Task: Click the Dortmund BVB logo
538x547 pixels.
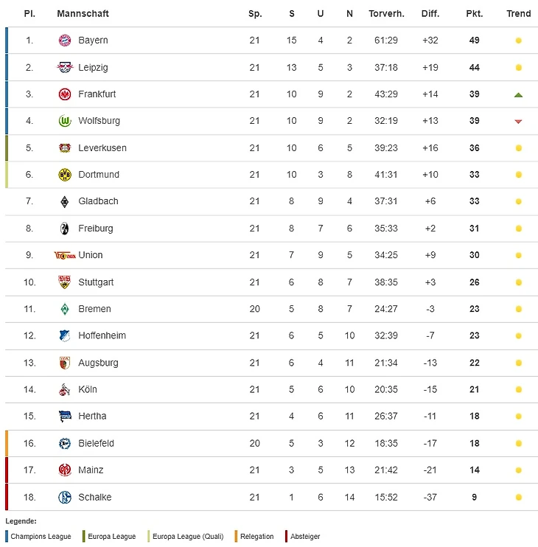Action: pyautogui.click(x=65, y=175)
